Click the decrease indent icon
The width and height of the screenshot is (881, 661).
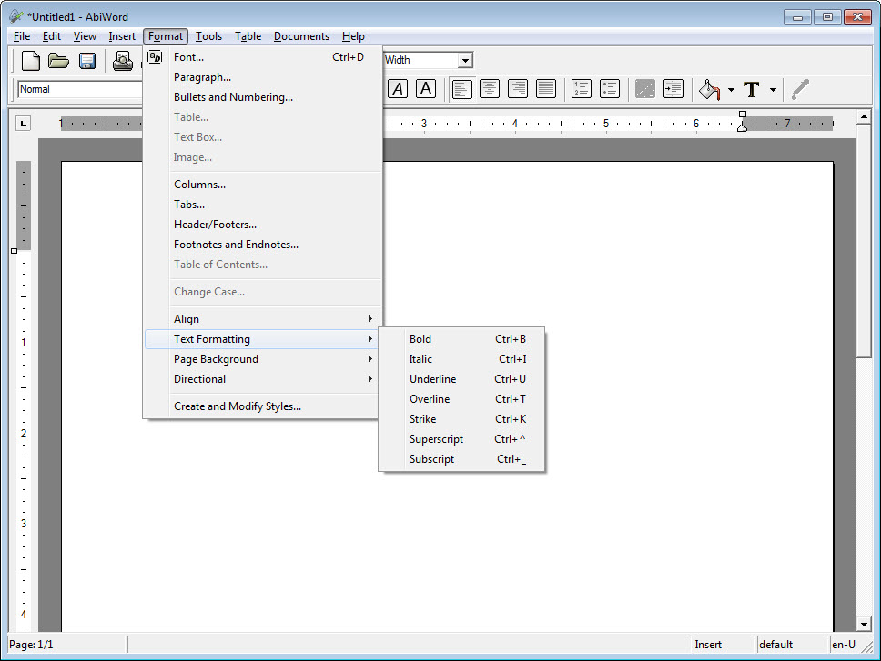[x=645, y=89]
